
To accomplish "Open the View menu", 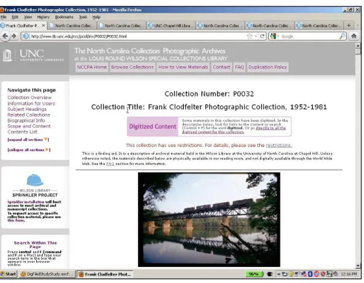I will click(28, 17).
